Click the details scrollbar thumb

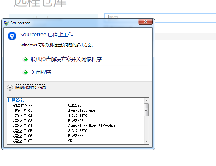[146, 110]
